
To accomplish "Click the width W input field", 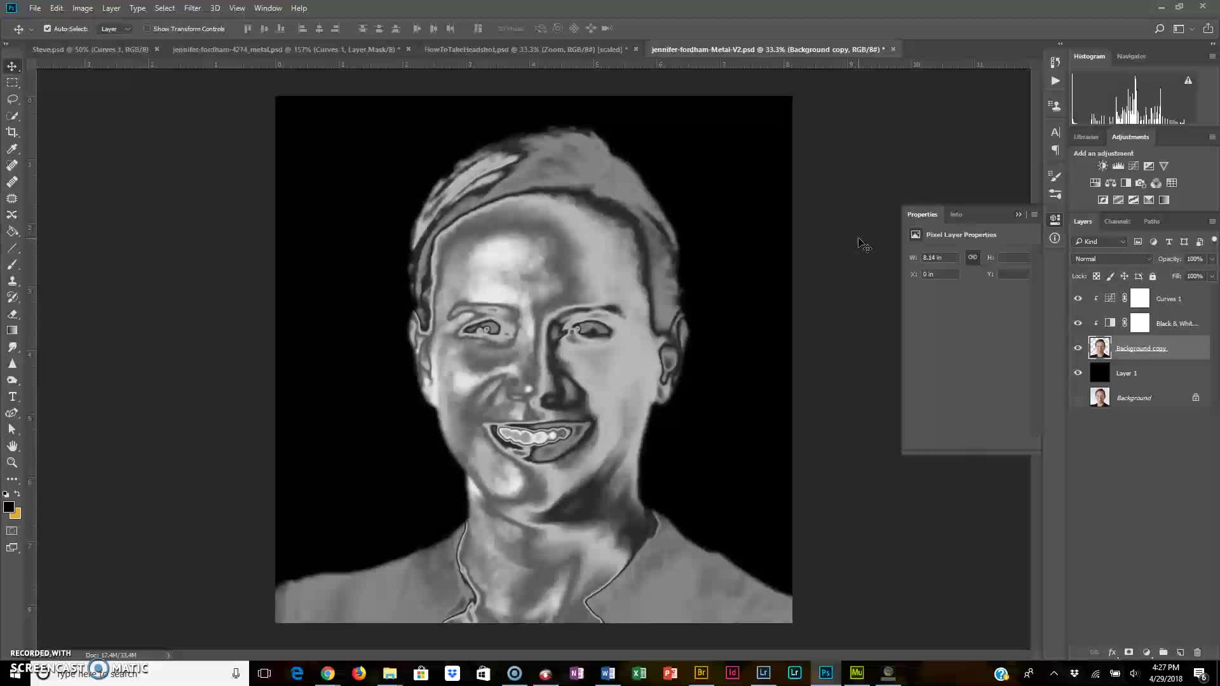I will [x=940, y=257].
